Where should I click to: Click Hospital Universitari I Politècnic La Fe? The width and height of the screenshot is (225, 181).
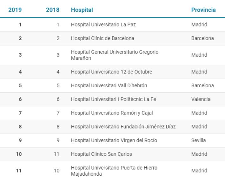pyautogui.click(x=114, y=99)
